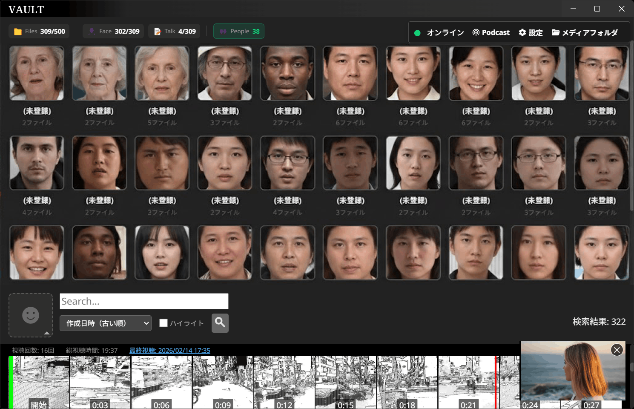Maximize the VAULT window

pos(597,9)
